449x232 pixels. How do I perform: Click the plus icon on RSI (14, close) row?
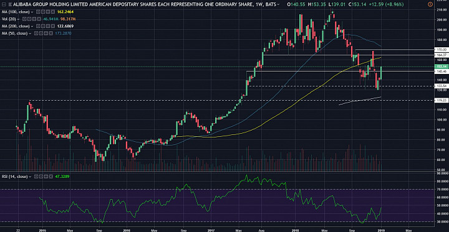click(x=46, y=177)
